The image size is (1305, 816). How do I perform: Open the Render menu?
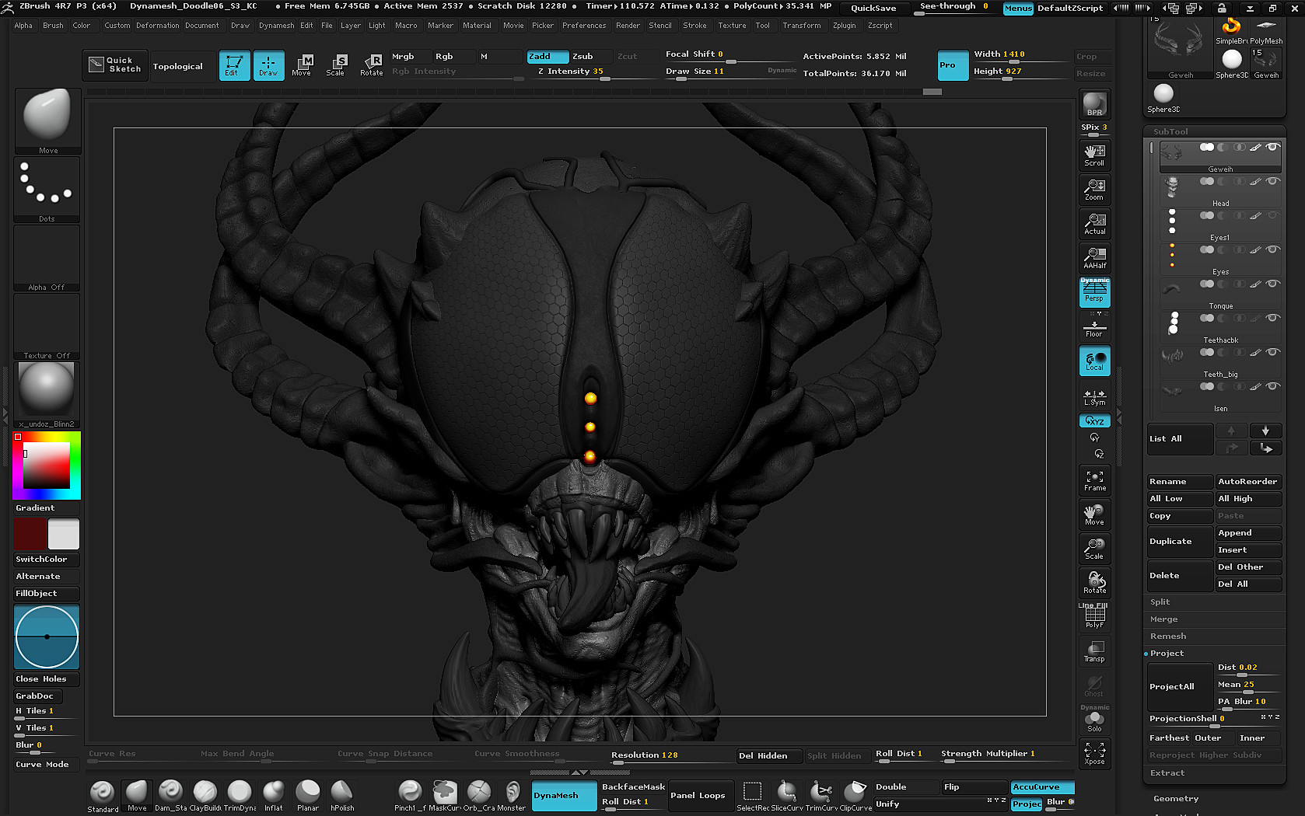[628, 26]
